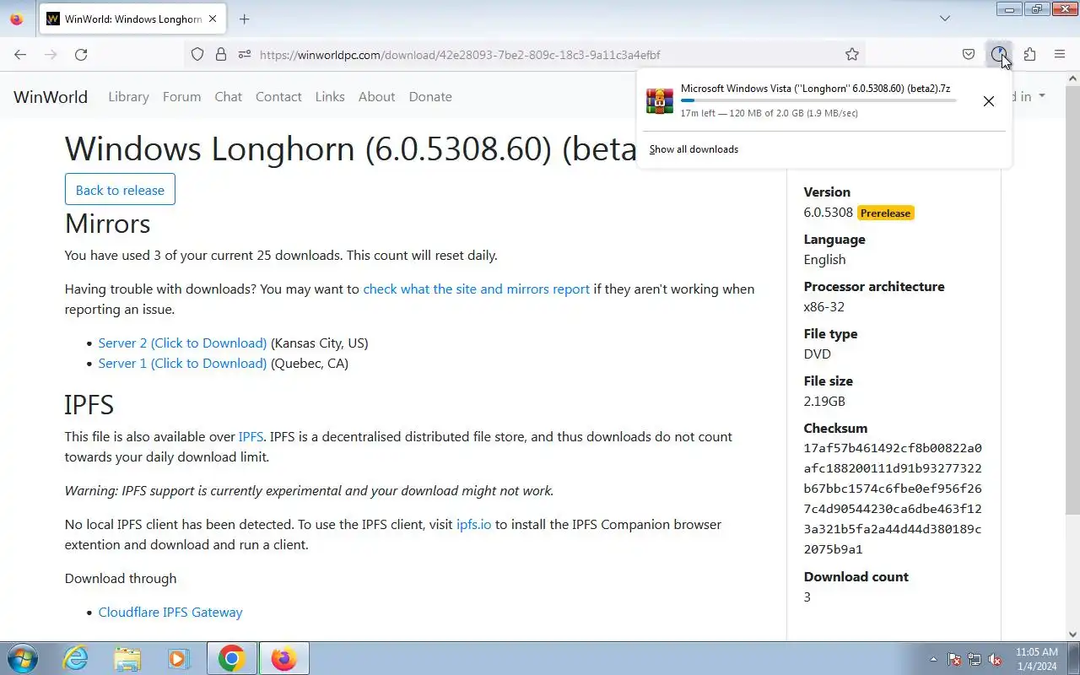Open the muted volume tray icon
Image resolution: width=1080 pixels, height=675 pixels.
coord(995,659)
